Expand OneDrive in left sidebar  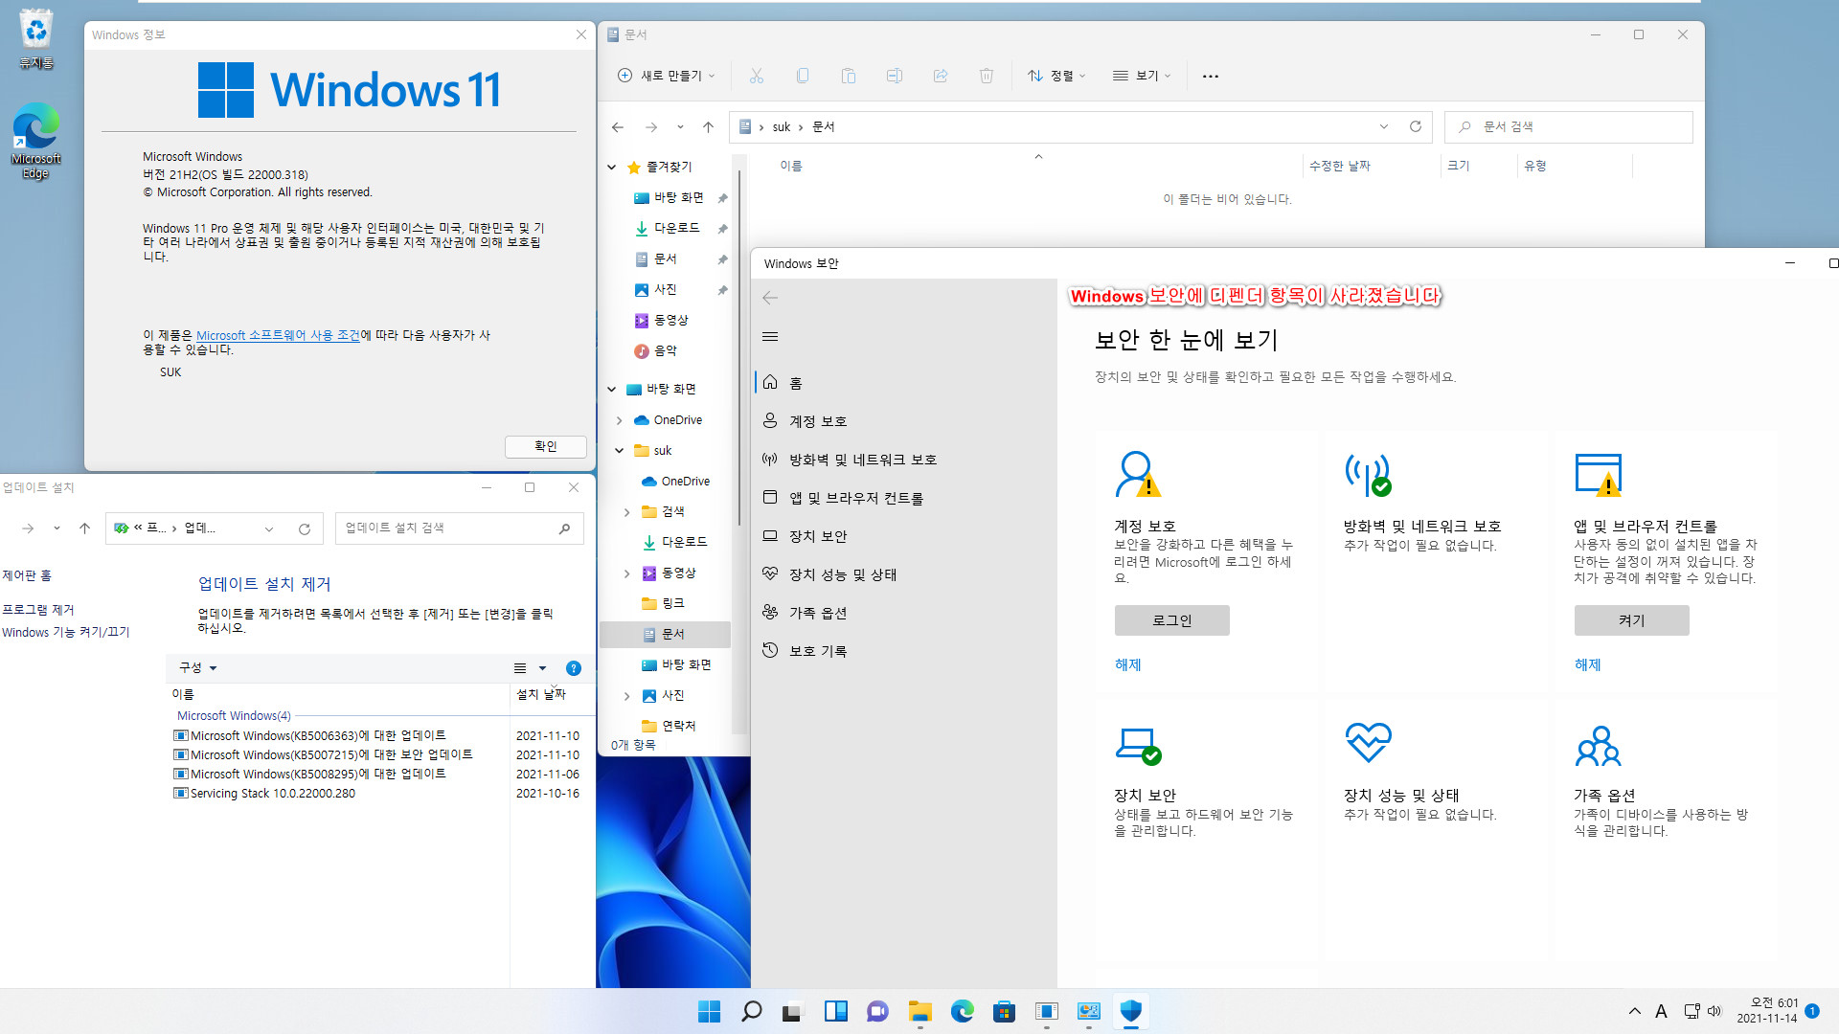[x=619, y=419]
